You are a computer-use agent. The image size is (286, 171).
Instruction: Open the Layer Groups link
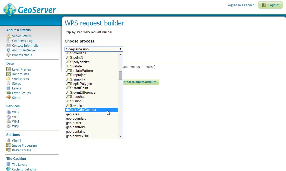pyautogui.click(x=21, y=93)
